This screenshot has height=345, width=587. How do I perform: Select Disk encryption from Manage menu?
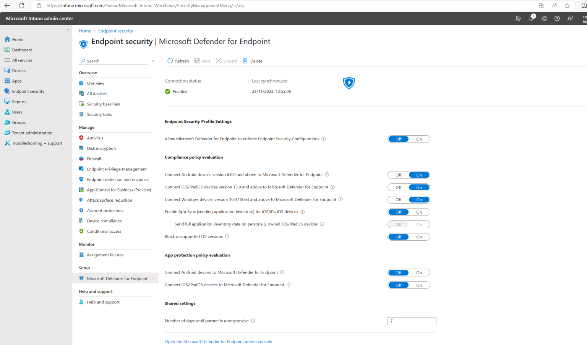101,148
